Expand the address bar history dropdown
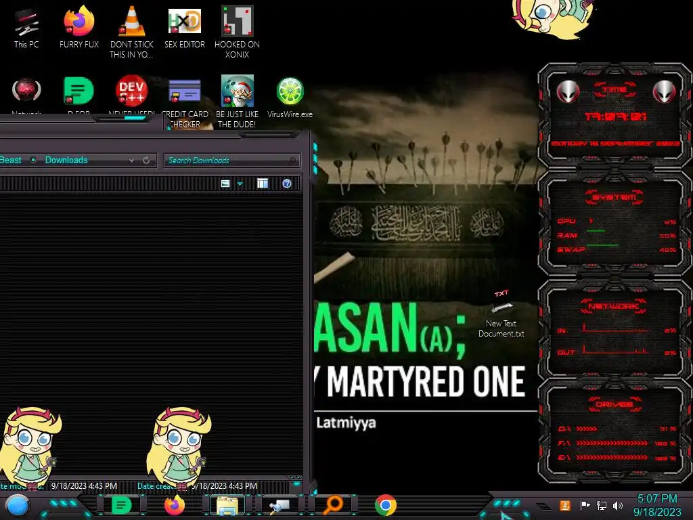Screen dimensions: 693x520 131,160
